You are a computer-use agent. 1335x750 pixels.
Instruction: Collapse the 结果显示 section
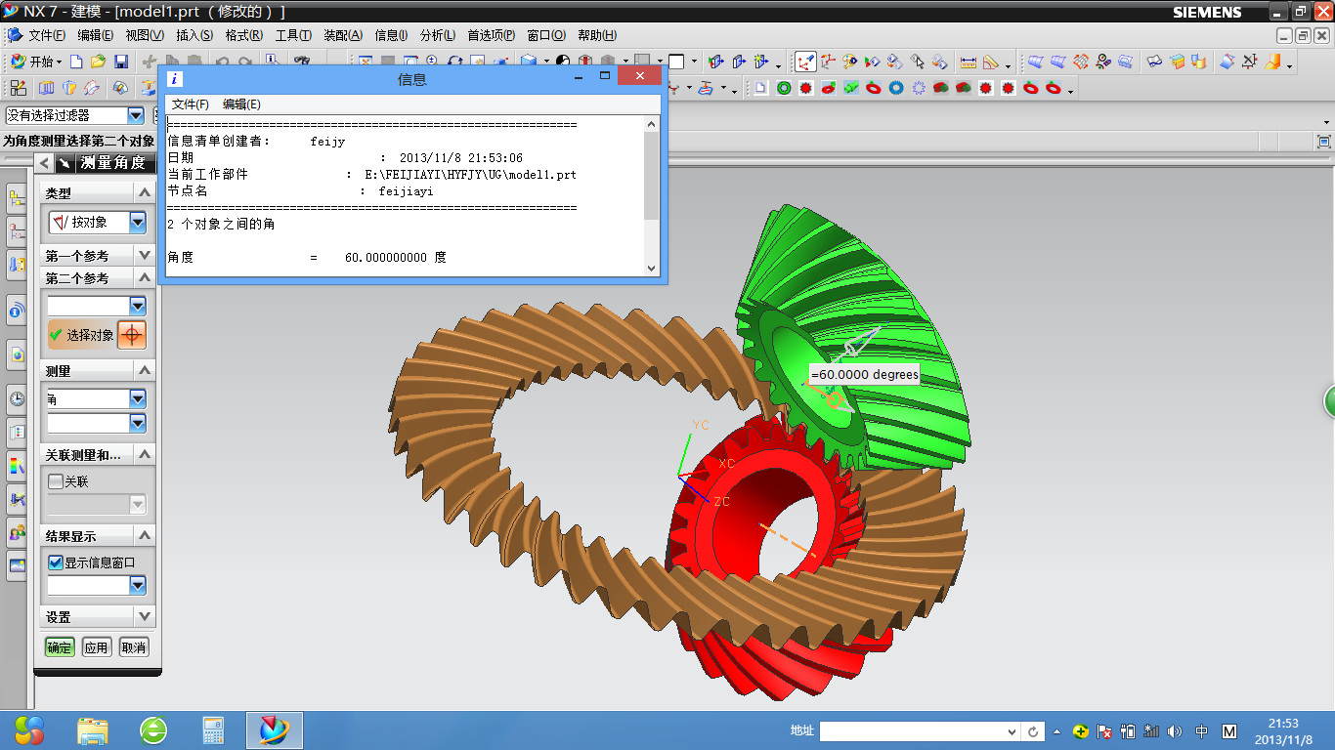[144, 536]
